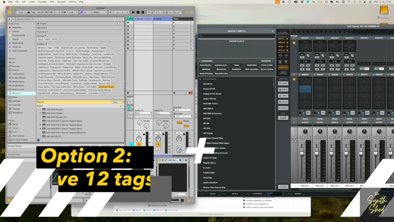The height and width of the screenshot is (222, 394).
Task: Toggle the scale mode button
Action: pos(81,12)
